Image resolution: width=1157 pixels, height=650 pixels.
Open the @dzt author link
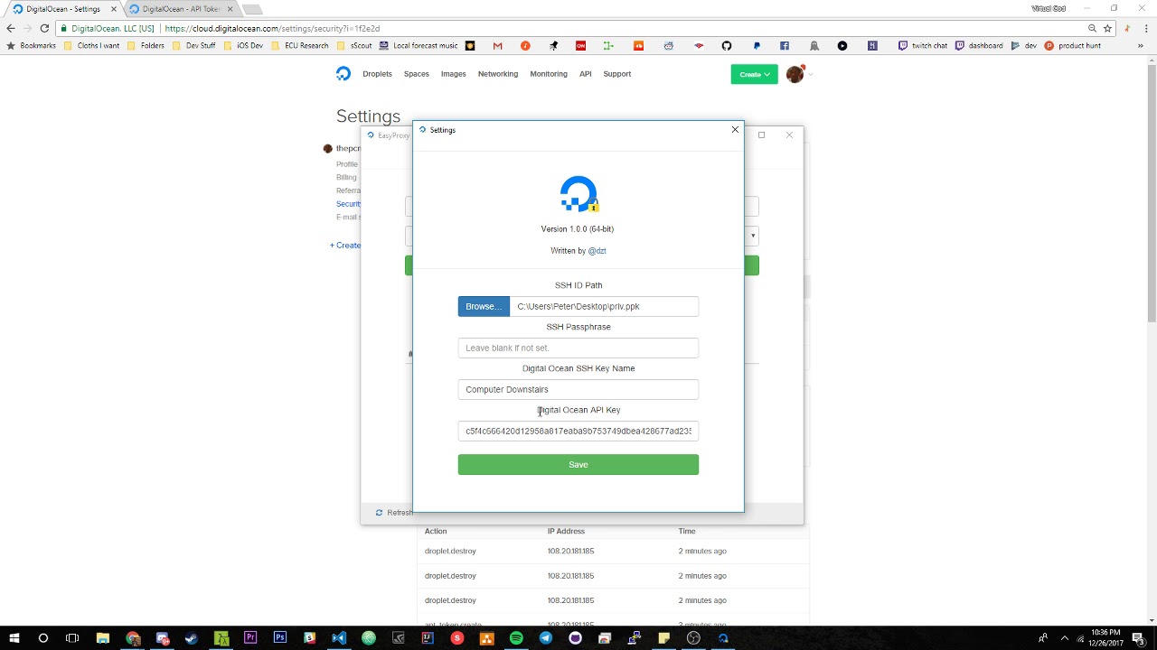tap(597, 251)
